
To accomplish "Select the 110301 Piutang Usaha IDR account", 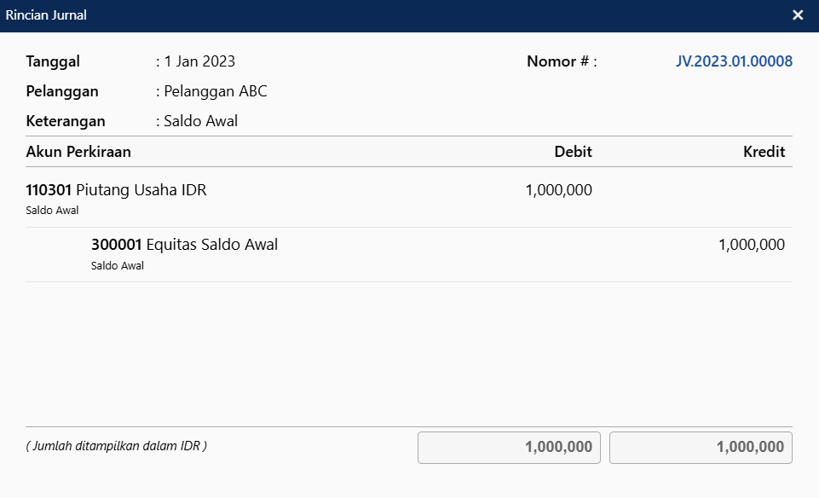I will pos(116,190).
